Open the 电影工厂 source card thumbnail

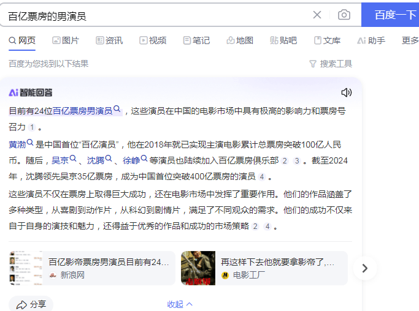click(x=198, y=268)
